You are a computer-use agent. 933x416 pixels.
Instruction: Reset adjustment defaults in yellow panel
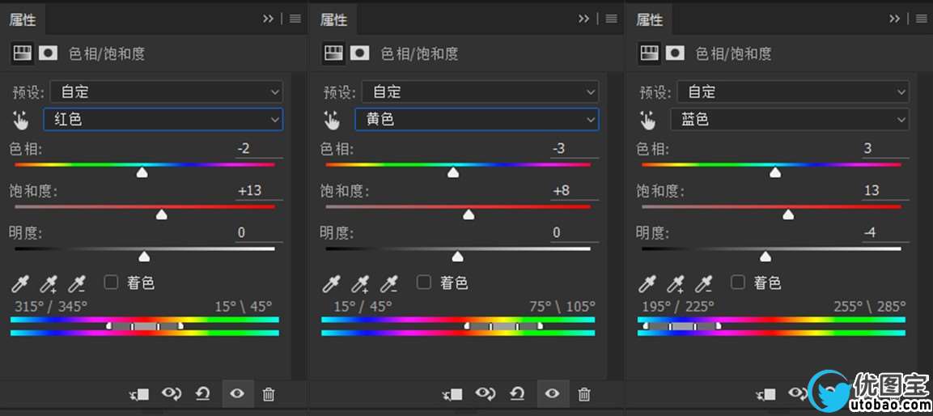click(x=518, y=393)
